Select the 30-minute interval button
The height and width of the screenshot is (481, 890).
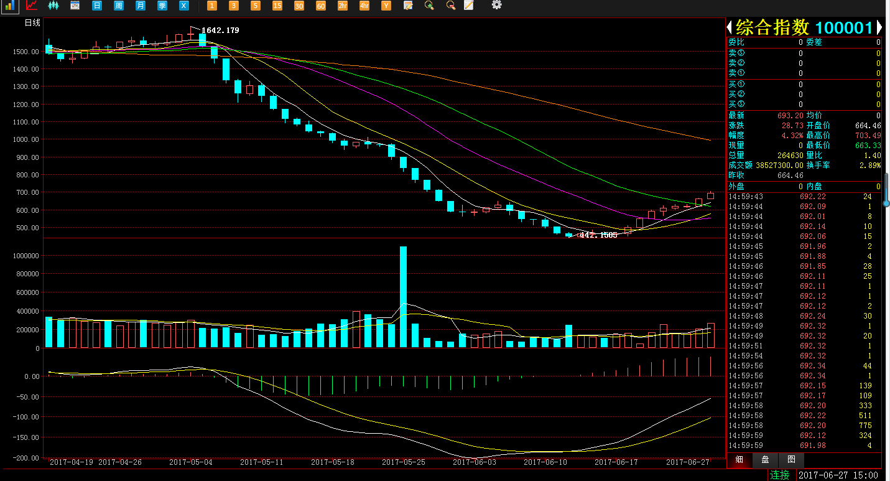[x=299, y=6]
